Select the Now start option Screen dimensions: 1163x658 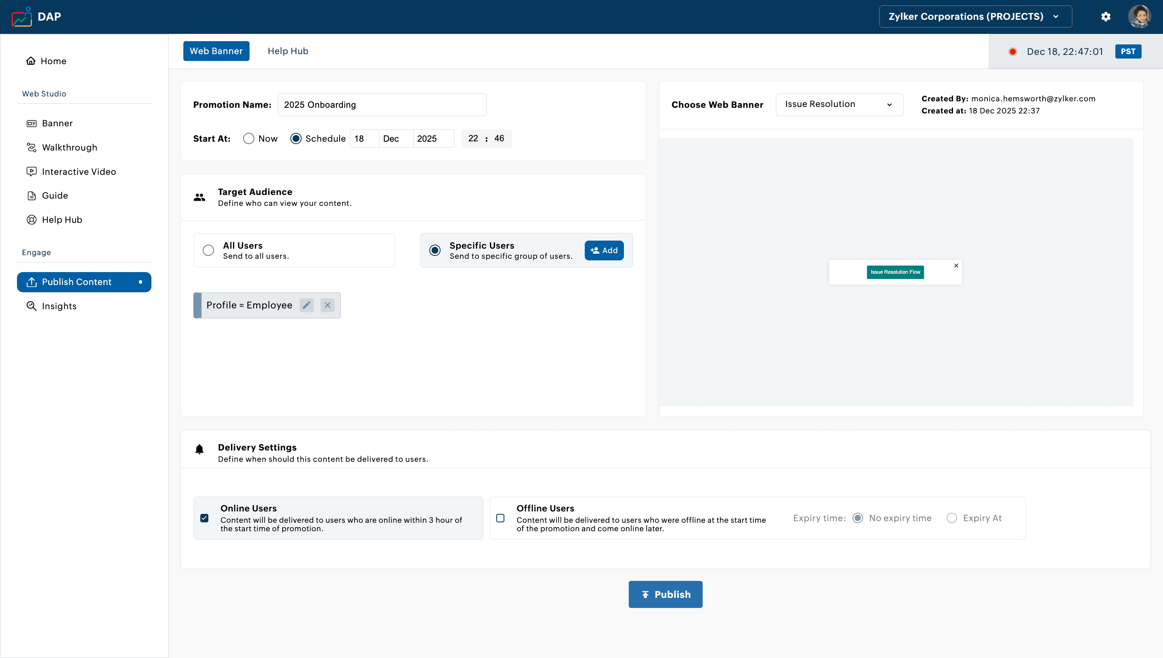point(249,139)
